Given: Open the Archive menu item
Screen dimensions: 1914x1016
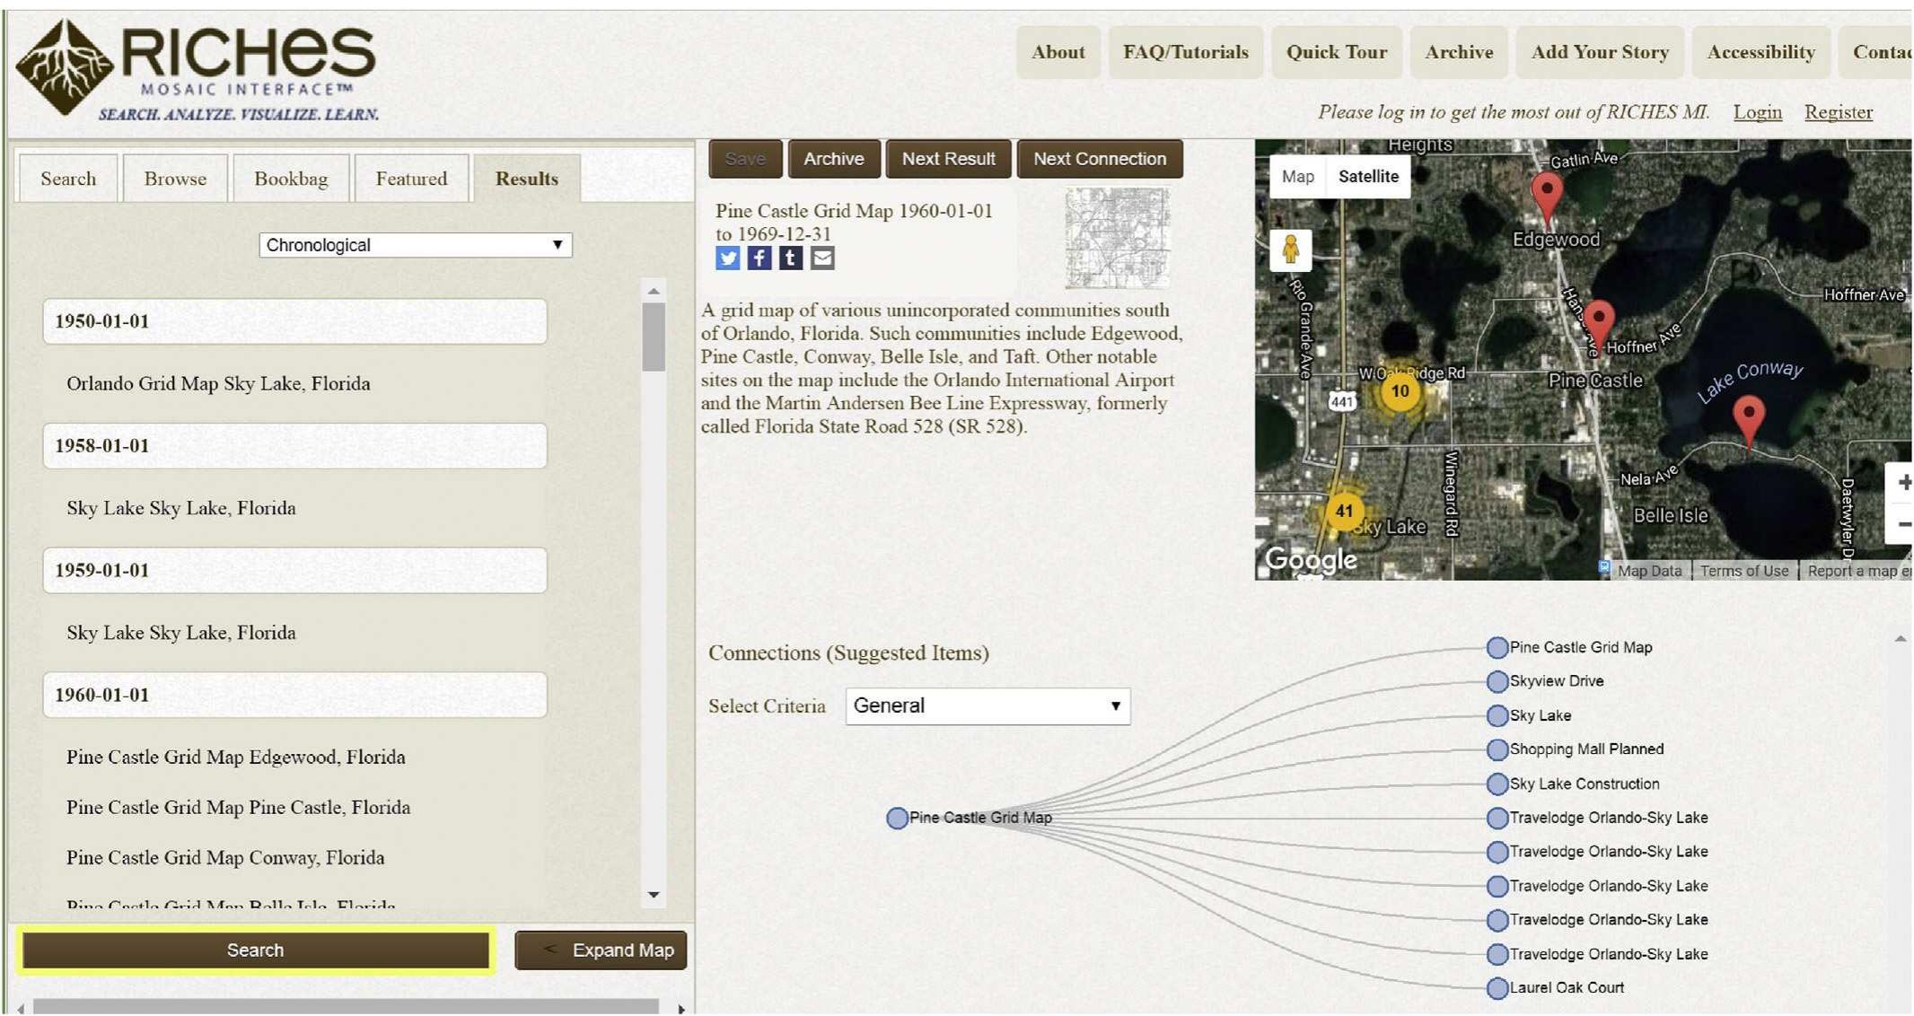Looking at the screenshot, I should pos(1459,51).
